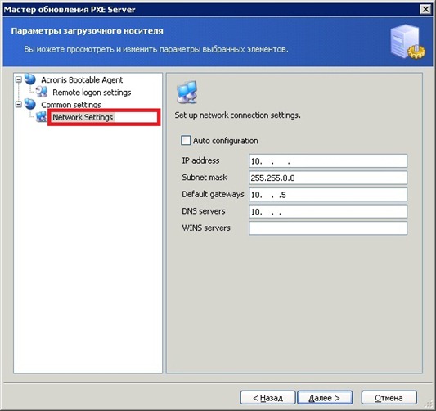Go back with the Назад button
The width and height of the screenshot is (436, 411).
coord(267,398)
